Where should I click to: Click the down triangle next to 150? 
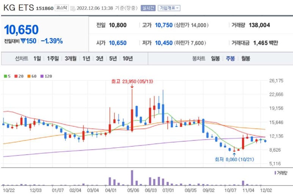pyautogui.click(x=23, y=41)
